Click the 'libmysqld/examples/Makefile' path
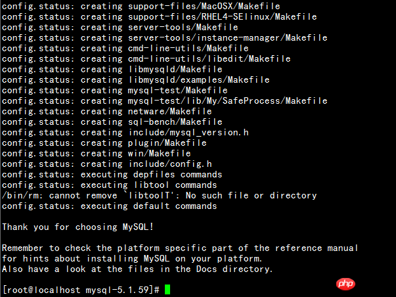This screenshot has width=396, height=297. (199, 80)
